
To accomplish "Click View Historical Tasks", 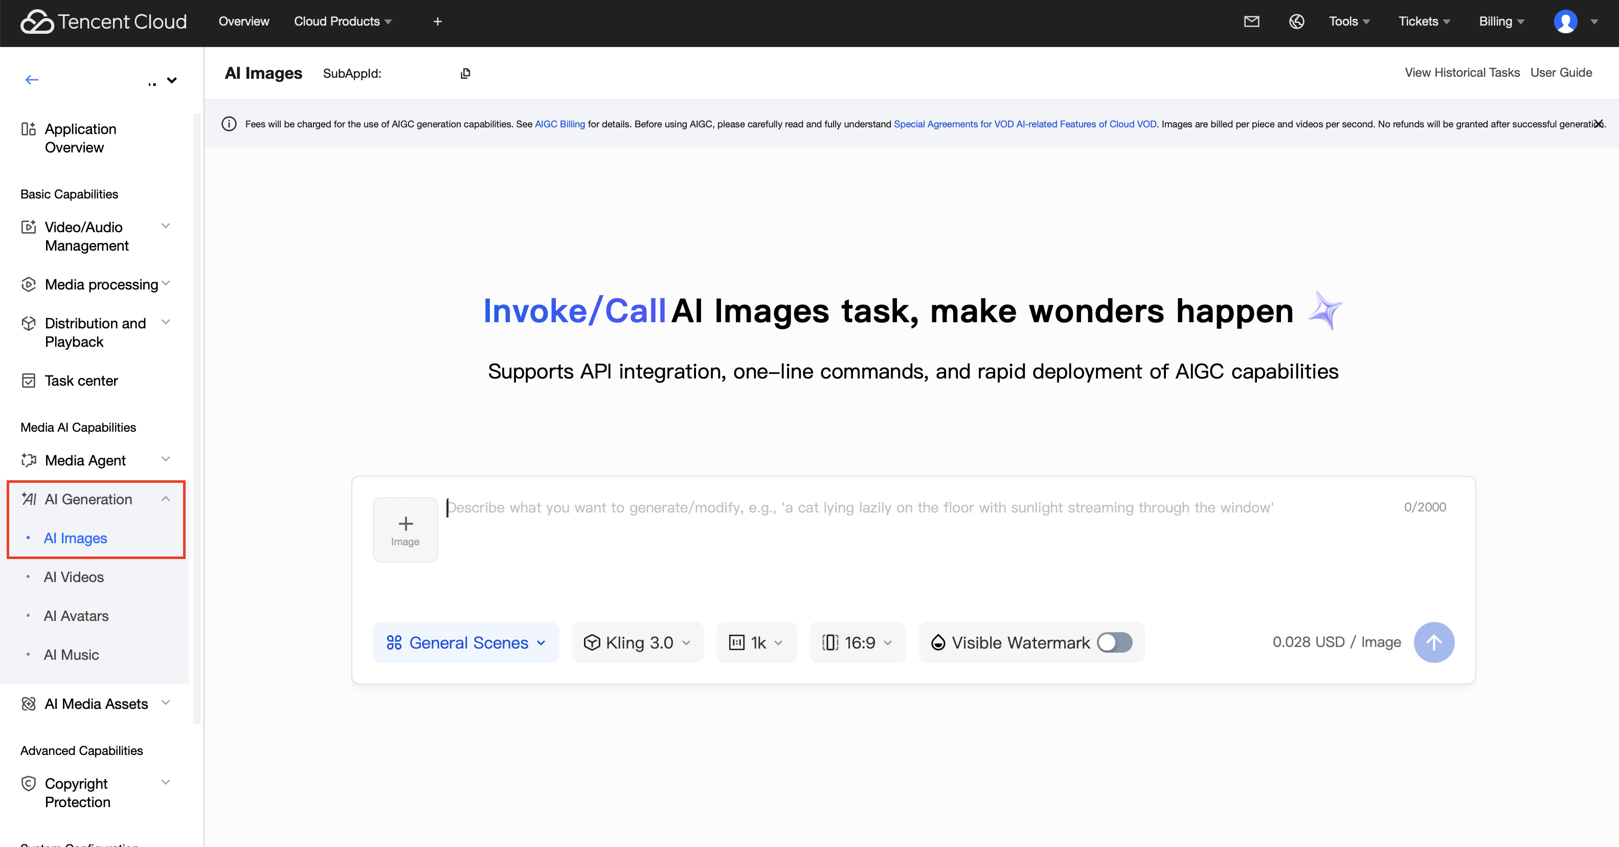I will (x=1462, y=72).
